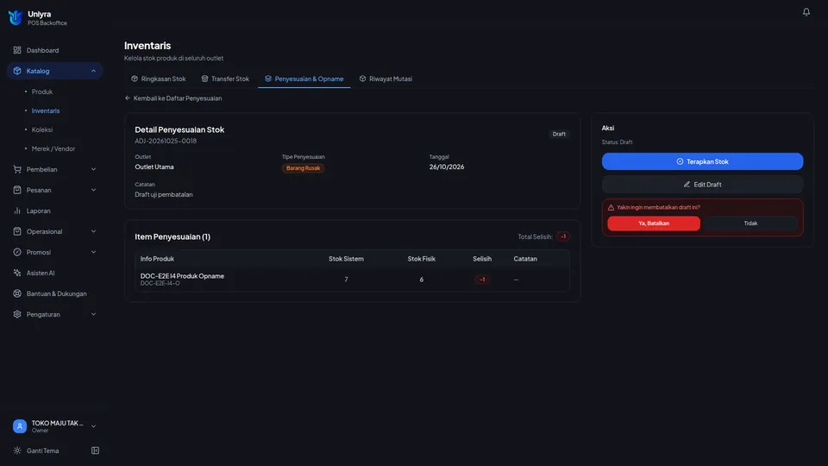828x466 pixels.
Task: Click the user avatar icon
Action: click(x=20, y=425)
